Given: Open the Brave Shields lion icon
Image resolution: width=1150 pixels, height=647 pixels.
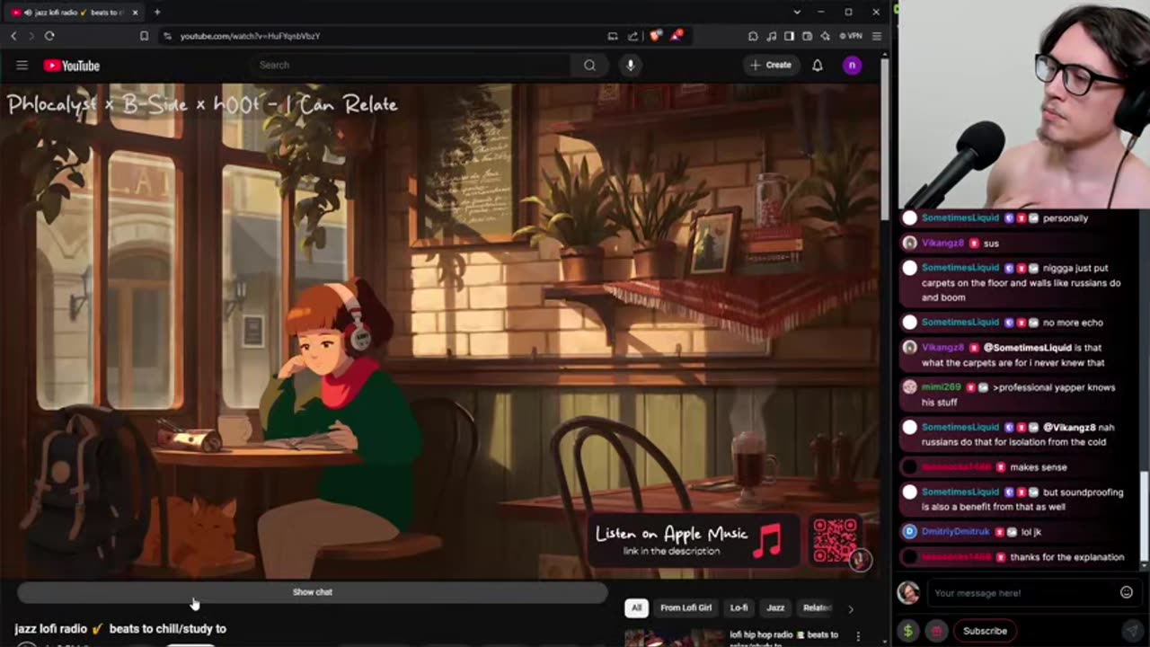Looking at the screenshot, I should coord(655,36).
